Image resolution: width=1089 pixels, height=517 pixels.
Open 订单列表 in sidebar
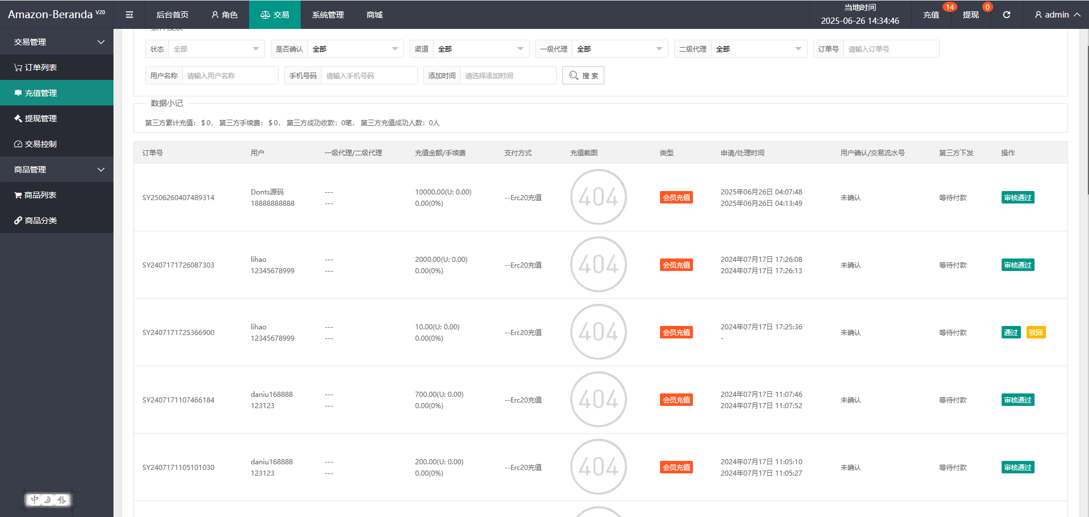[57, 67]
